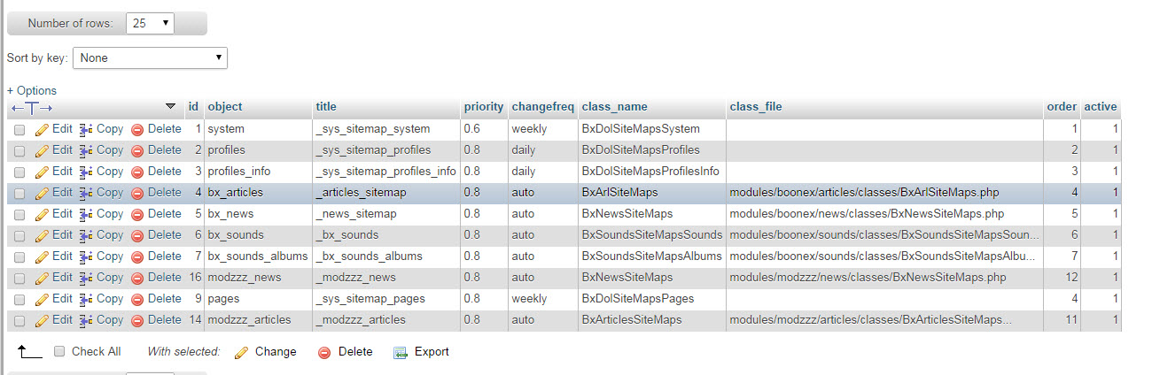Open the Sort by key dropdown

(150, 57)
